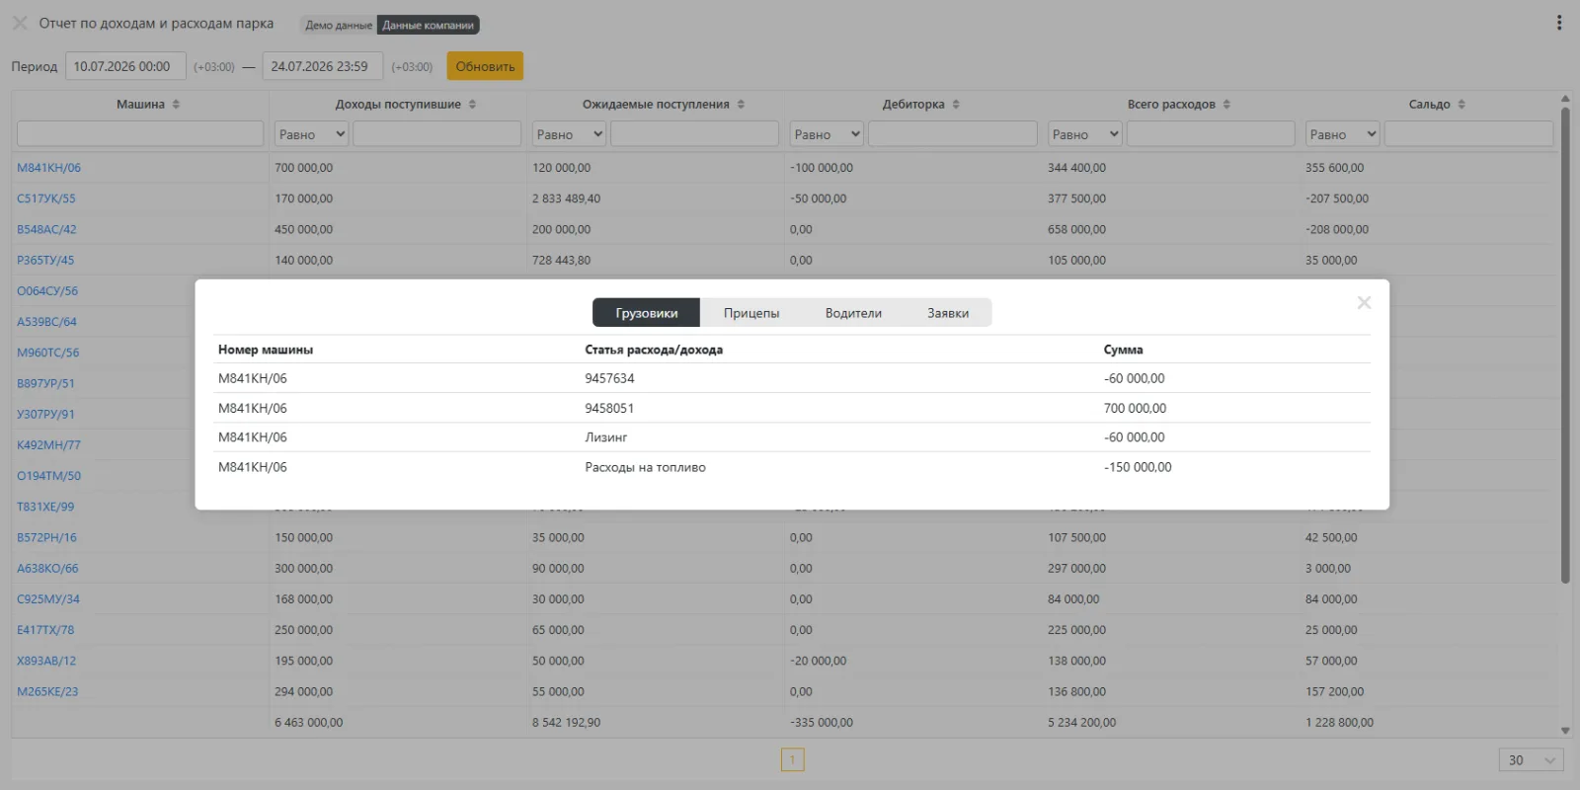This screenshot has width=1580, height=790.
Task: Open vehicle М265КЕ/23 link
Action: [x=47, y=692]
